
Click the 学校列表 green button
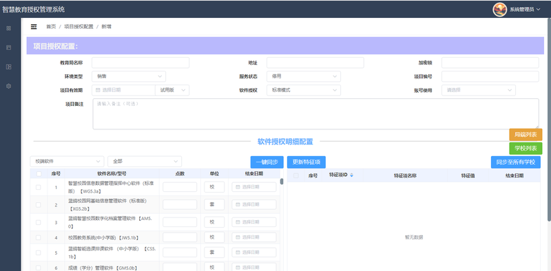tap(526, 149)
